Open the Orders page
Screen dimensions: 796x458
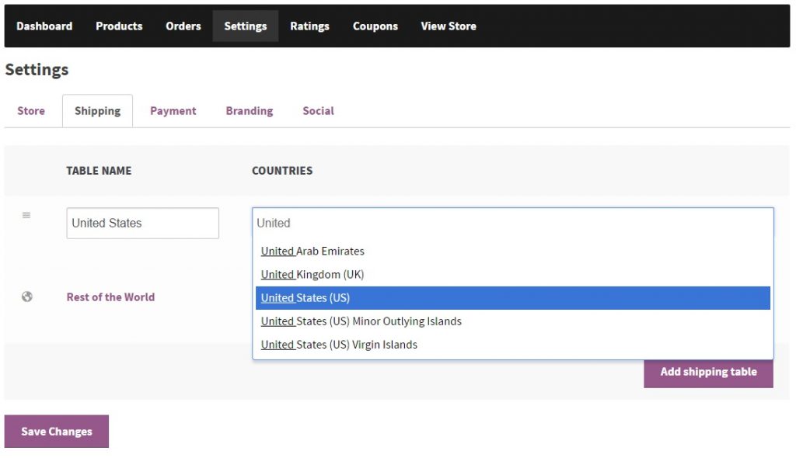click(x=183, y=26)
